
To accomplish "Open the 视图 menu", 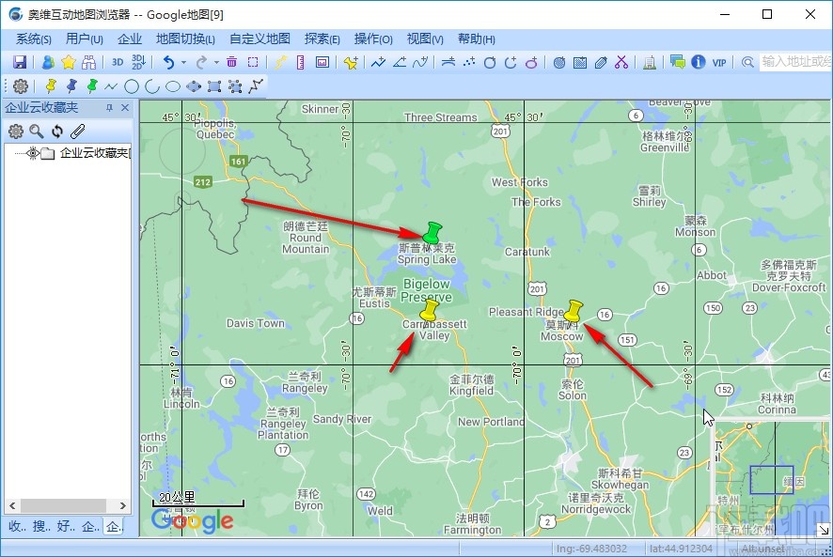I will [x=425, y=39].
